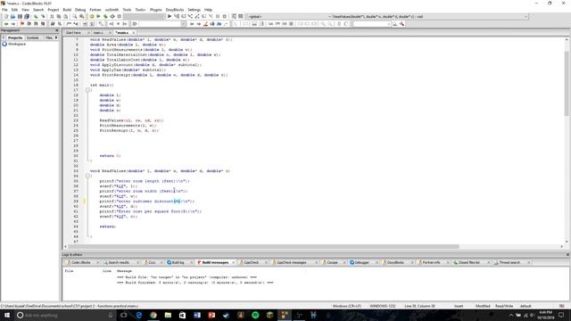This screenshot has height=321, width=571.
Task: Click the green Run icon
Action: tap(98, 17)
